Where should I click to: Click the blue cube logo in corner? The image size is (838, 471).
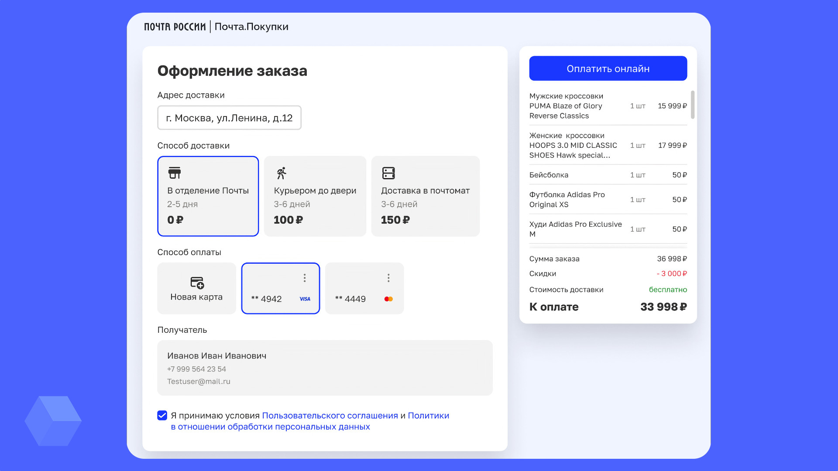pos(53,421)
